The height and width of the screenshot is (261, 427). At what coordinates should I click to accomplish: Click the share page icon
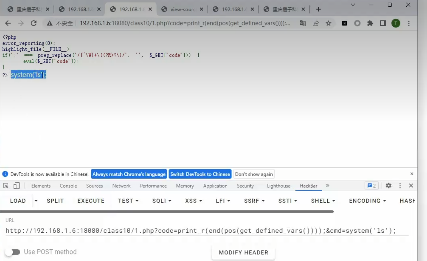(316, 23)
